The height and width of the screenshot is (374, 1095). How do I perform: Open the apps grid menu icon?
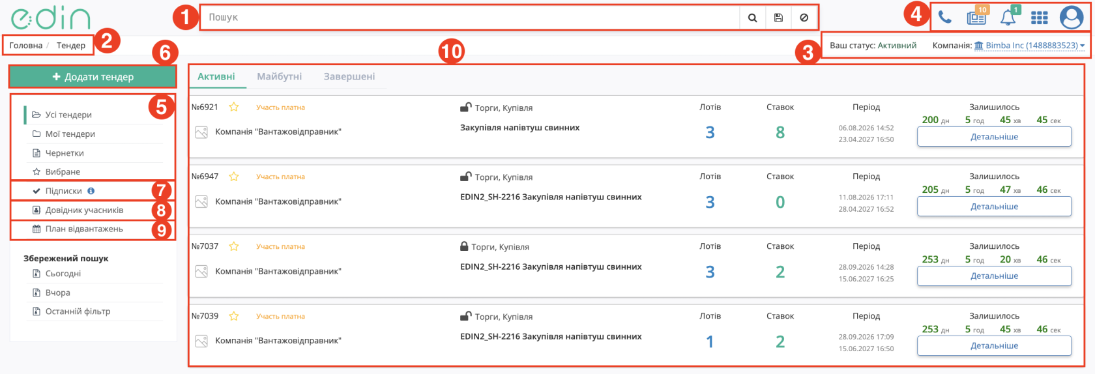pyautogui.click(x=1040, y=18)
